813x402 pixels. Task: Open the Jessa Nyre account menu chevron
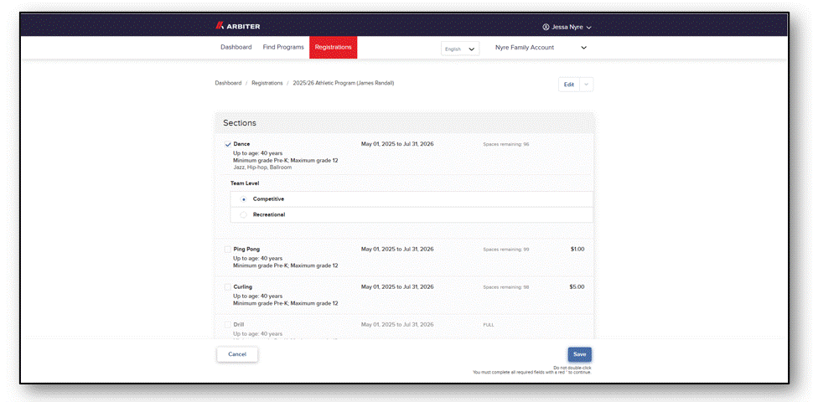pos(589,28)
